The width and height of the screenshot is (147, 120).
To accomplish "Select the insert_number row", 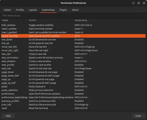I will 73,29.
